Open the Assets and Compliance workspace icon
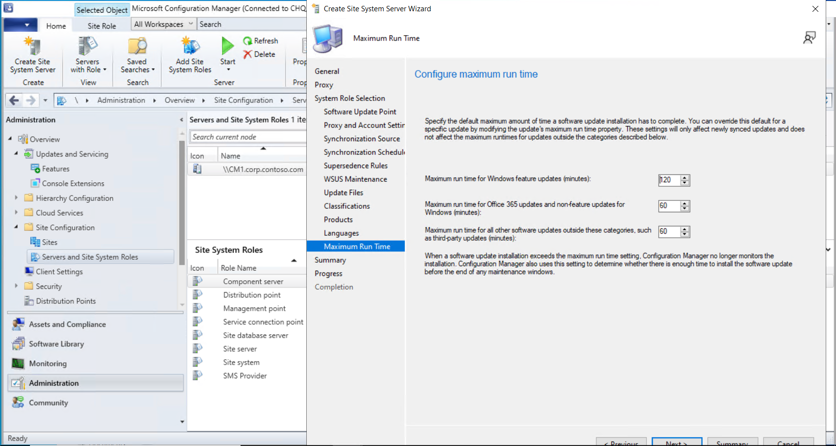Image resolution: width=836 pixels, height=446 pixels. pos(18,324)
